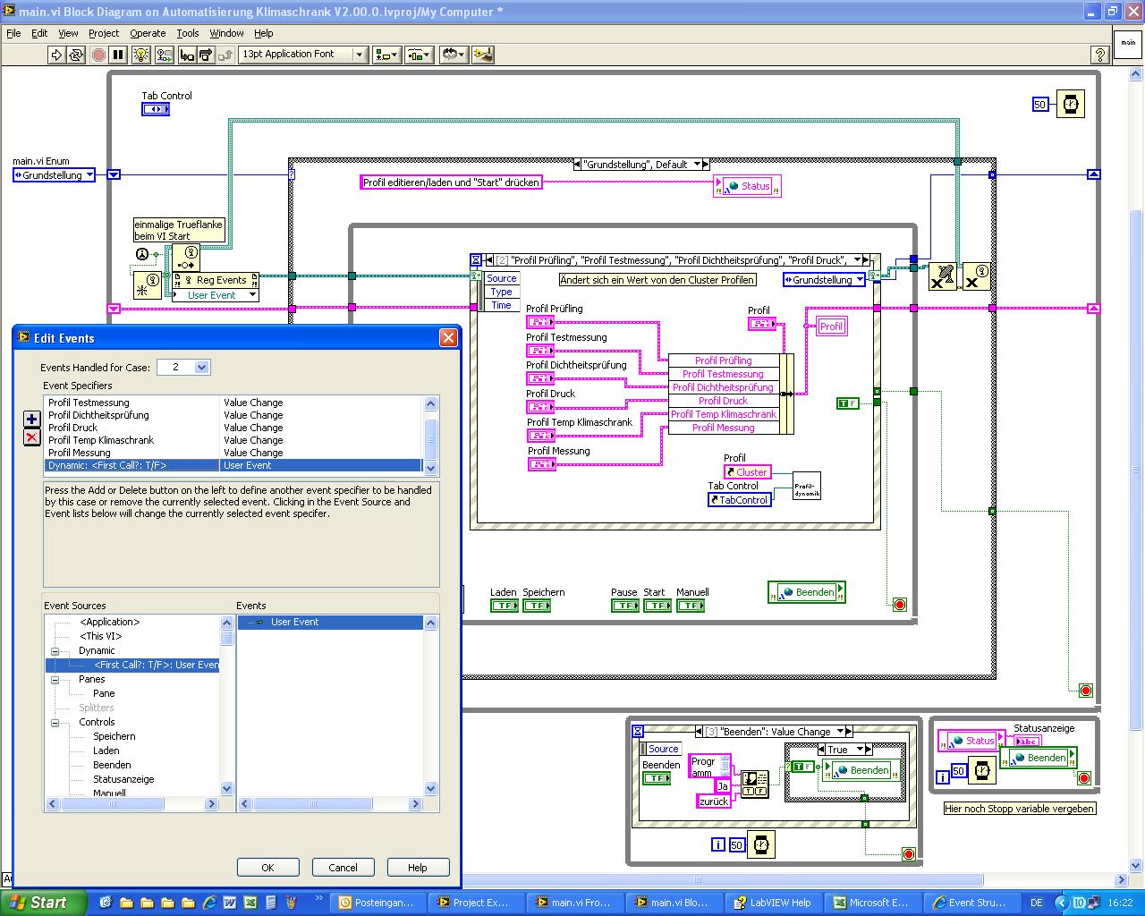Click the Bundle By Name node's Profil Druck row
Screen dimensions: 1145x916
(x=723, y=401)
